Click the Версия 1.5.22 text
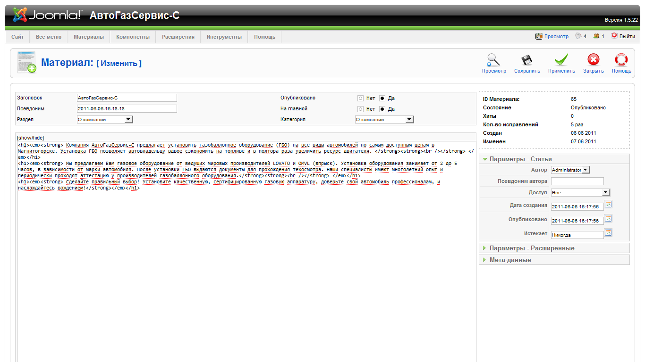Screen dimensions: 645x362 coord(621,20)
